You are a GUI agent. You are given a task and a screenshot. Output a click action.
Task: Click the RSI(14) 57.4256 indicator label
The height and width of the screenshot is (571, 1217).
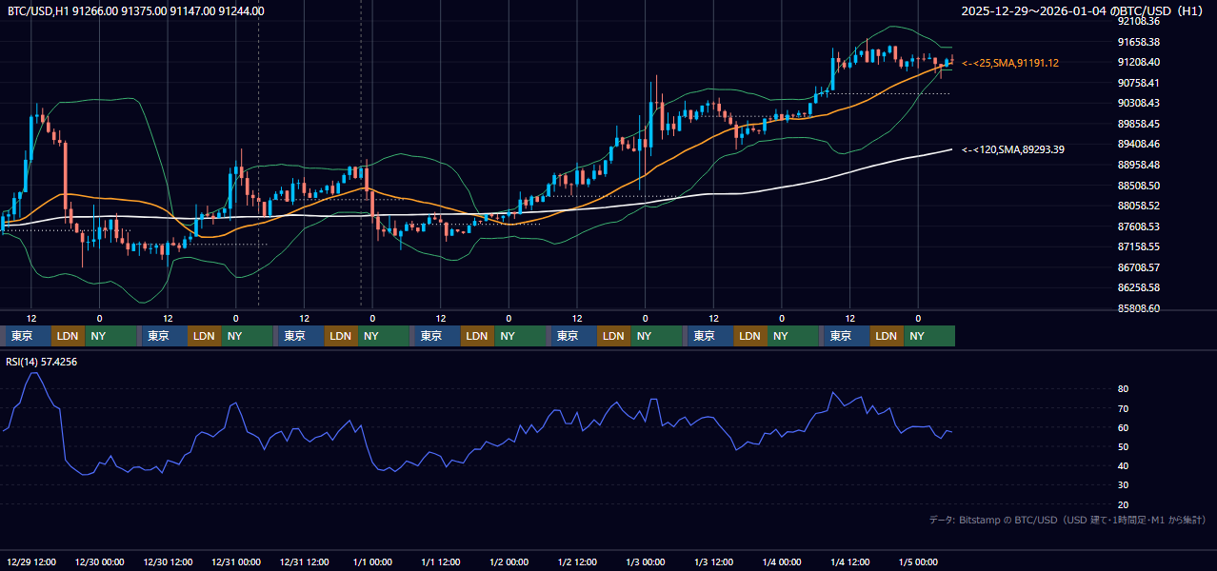click(41, 362)
